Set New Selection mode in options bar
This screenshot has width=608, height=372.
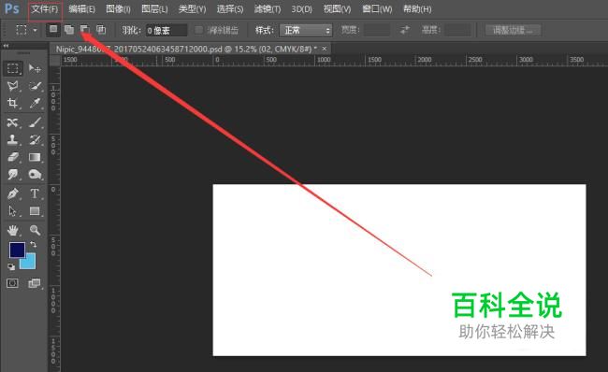pos(53,30)
